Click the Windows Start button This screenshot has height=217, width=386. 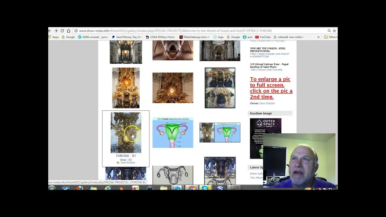[x=52, y=188]
